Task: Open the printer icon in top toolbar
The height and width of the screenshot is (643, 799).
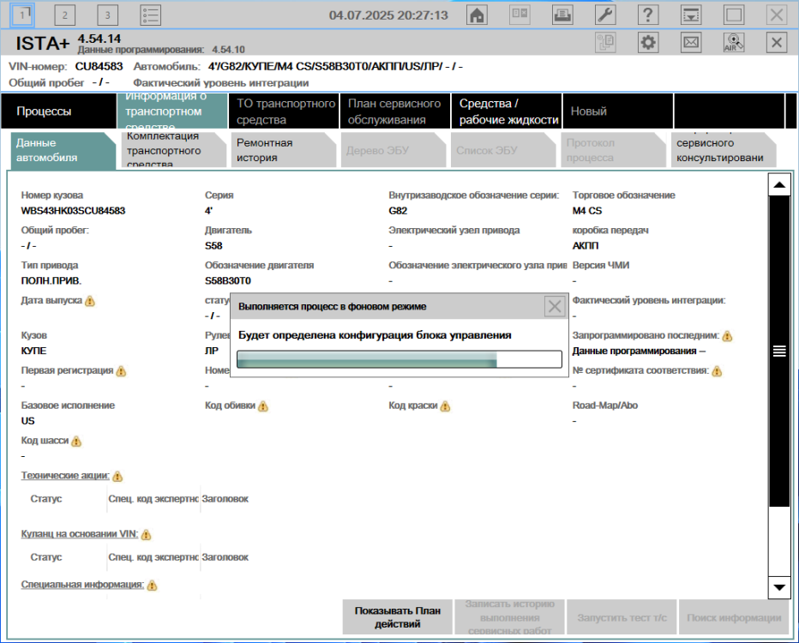Action: pyautogui.click(x=562, y=15)
